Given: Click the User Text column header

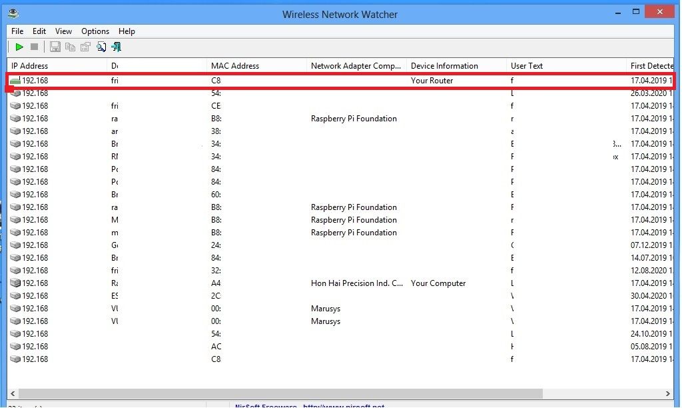Looking at the screenshot, I should coord(566,66).
